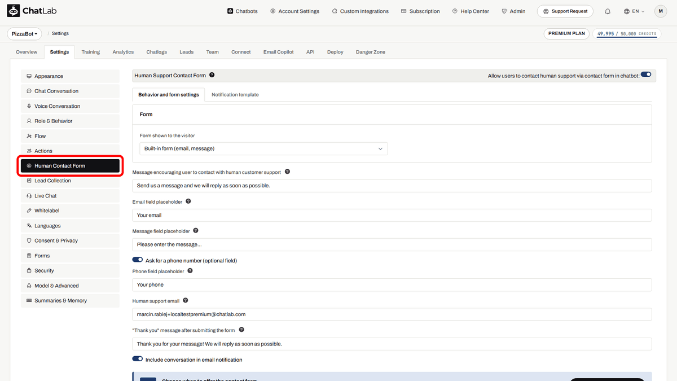
Task: Go to the Danger Zone tab
Action: pyautogui.click(x=371, y=52)
